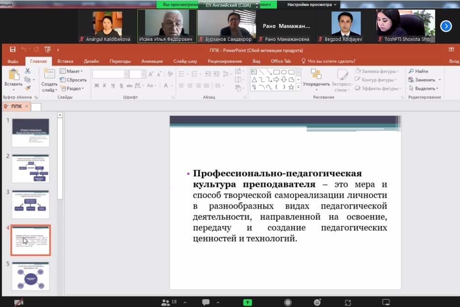Screen dimensions: 460x307
Task: Toggle the Zoom camera video on
Action: 19,302
